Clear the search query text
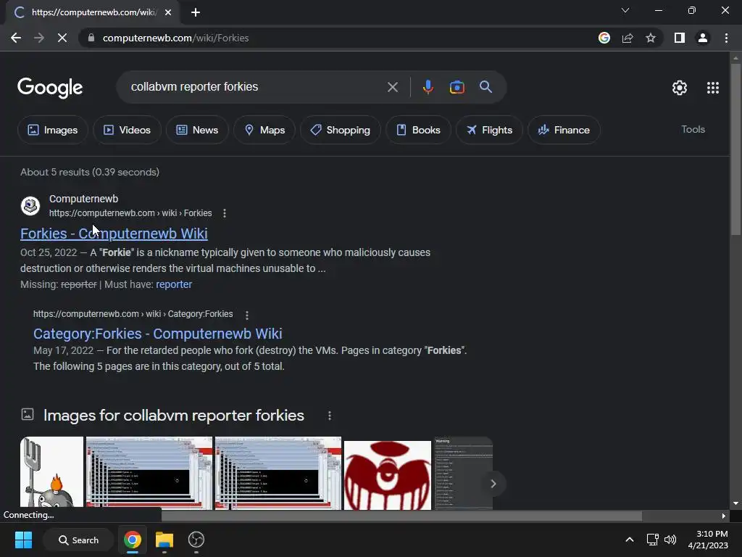This screenshot has width=742, height=557. click(x=392, y=87)
